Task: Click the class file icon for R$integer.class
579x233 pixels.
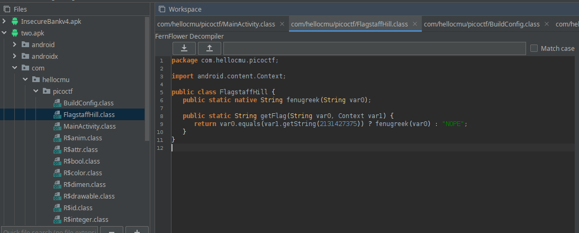Action: tap(57, 219)
